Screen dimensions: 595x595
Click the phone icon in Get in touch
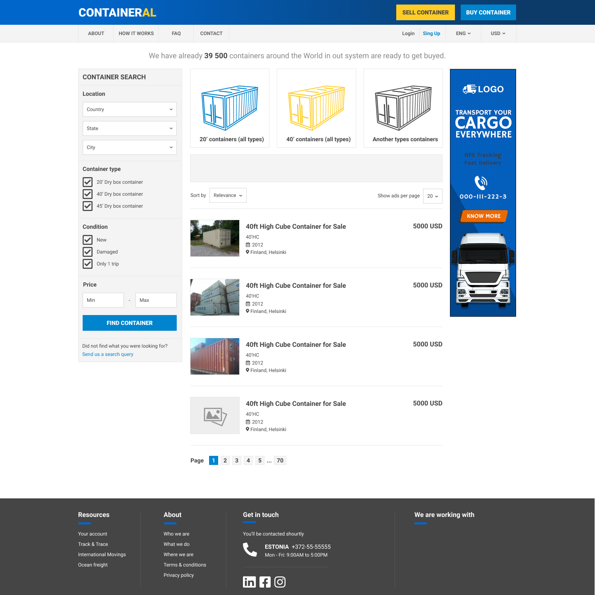point(250,549)
